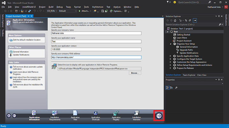The image size is (229, 128).
Task: Select Upgrade Paths in Solution Explorer
Action: point(186,50)
